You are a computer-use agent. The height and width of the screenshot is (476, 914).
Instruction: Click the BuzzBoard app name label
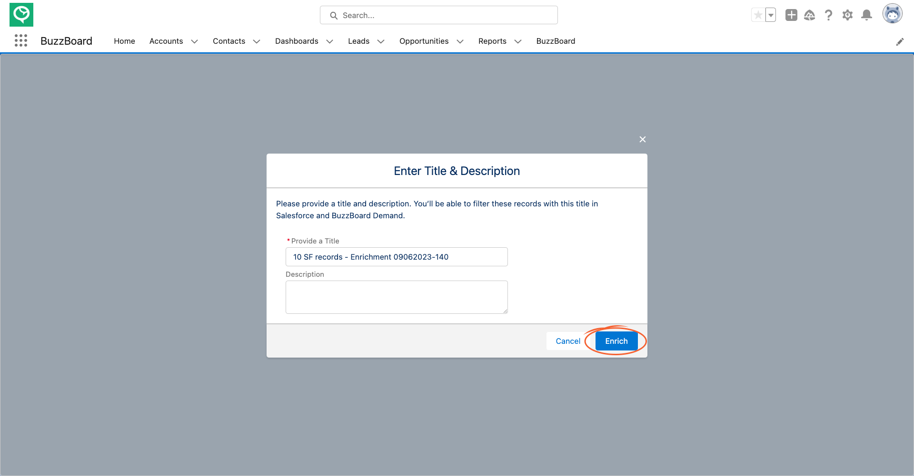(66, 41)
